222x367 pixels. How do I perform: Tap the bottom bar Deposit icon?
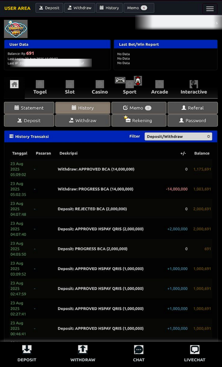[x=27, y=350]
